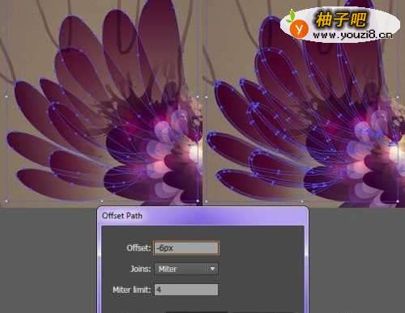
Task: Select top-left bounding handle of left artwork
Action: click(x=6, y=96)
